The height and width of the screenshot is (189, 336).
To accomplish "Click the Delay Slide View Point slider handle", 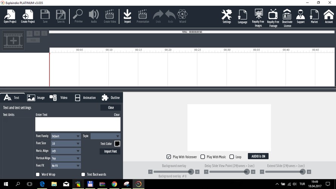I will (x=247, y=172).
